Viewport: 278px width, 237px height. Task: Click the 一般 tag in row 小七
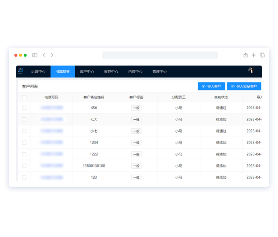(136, 131)
